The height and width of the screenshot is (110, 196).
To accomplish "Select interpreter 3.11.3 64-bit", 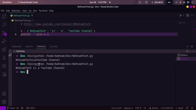I will [167, 108].
